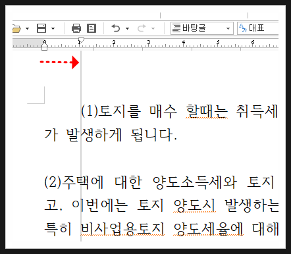Expand the redo history dropdown arrow
The image size is (291, 254).
(x=153, y=28)
